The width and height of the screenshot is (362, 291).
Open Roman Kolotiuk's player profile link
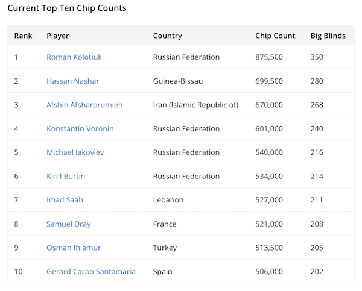coord(73,57)
